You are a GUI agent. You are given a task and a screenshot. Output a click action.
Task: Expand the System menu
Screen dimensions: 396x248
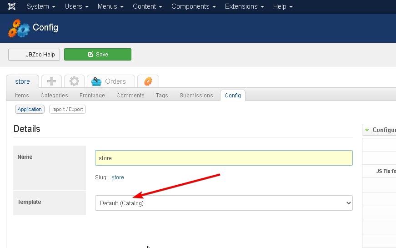tap(40, 6)
